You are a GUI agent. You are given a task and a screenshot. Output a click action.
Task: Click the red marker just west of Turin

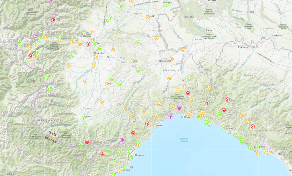coord(88,44)
